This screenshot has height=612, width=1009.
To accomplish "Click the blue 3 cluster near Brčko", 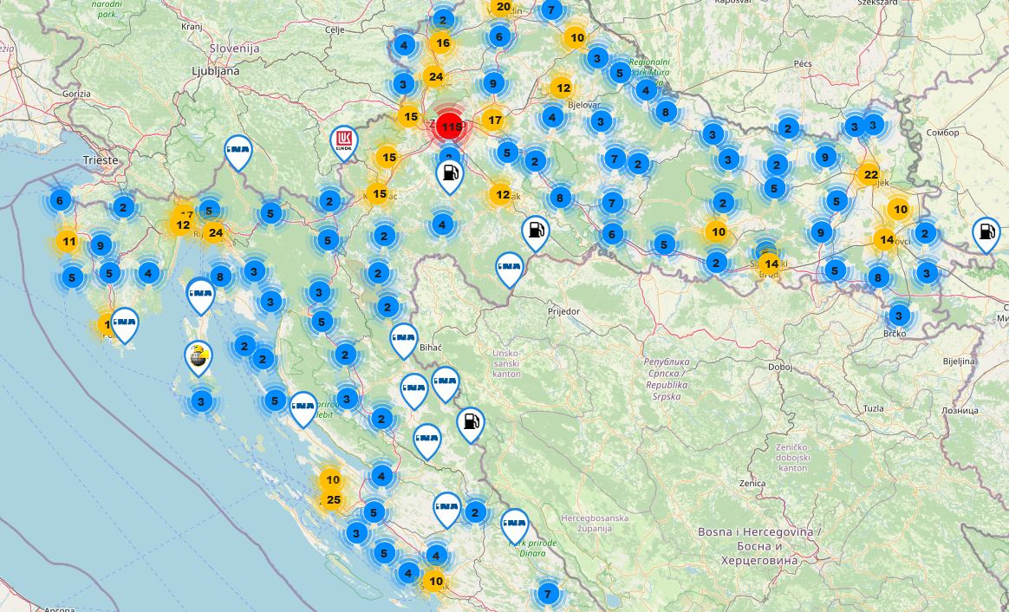I will (899, 315).
